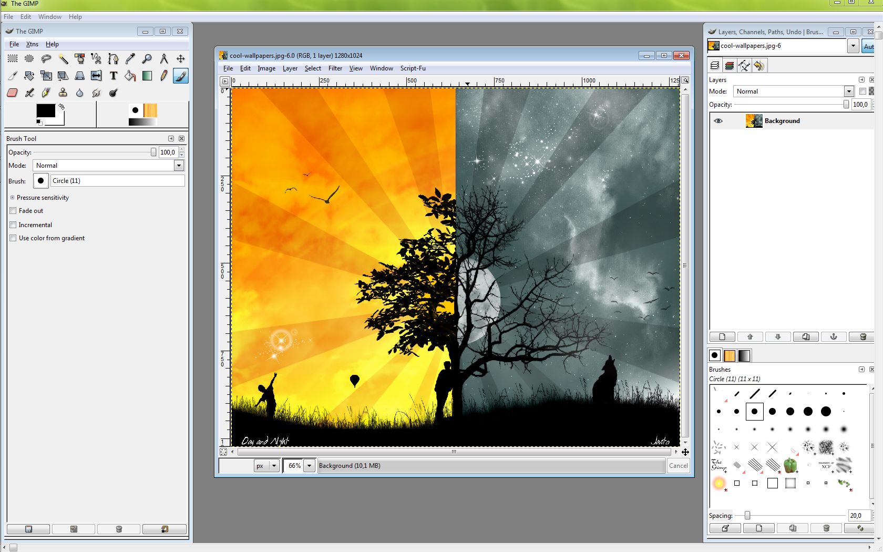Select the Ink tool
The height and width of the screenshot is (552, 883).
[46, 93]
